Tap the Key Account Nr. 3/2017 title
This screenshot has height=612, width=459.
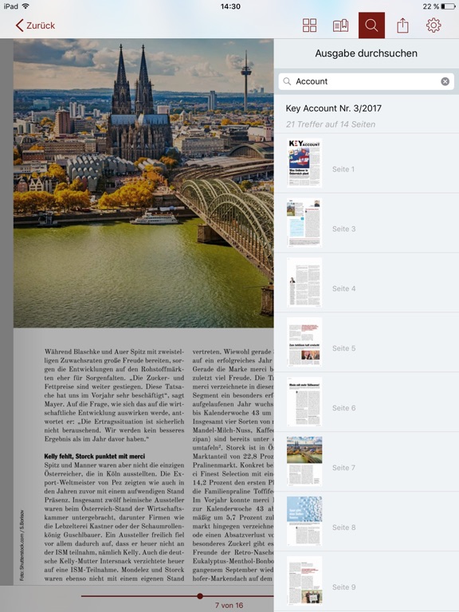(x=334, y=108)
